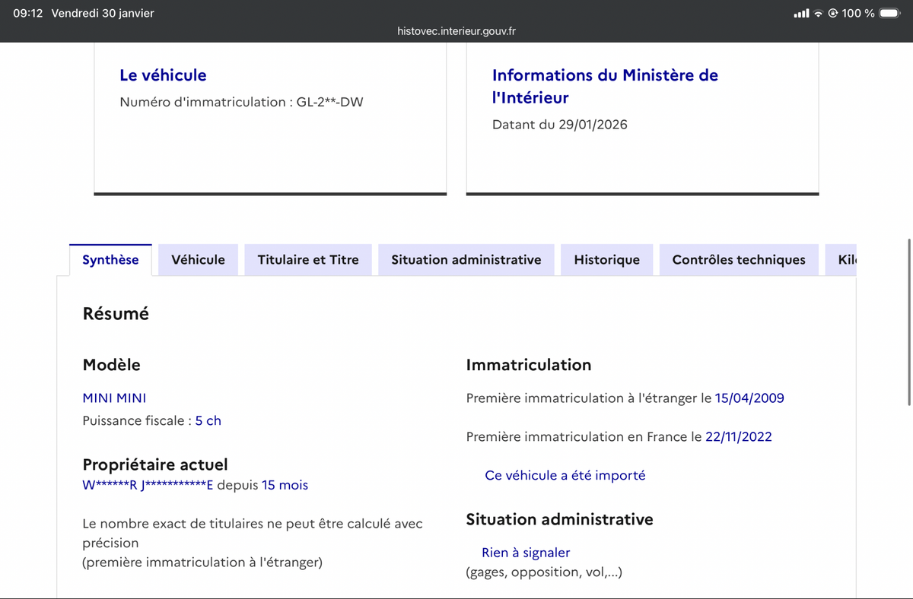Open the Véhicule tab
Viewport: 913px width, 599px height.
198,260
